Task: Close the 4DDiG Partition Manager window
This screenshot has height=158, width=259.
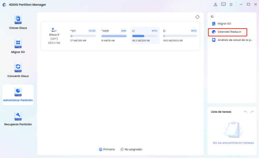Action: pos(256,4)
